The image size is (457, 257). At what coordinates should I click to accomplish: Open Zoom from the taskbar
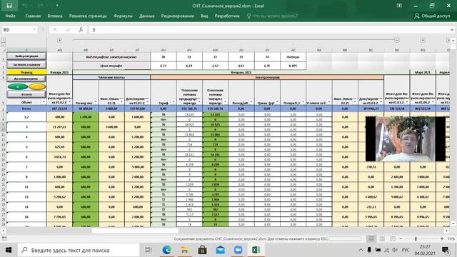(238, 250)
